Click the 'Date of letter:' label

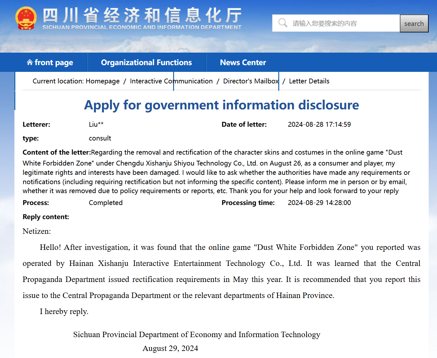click(244, 124)
